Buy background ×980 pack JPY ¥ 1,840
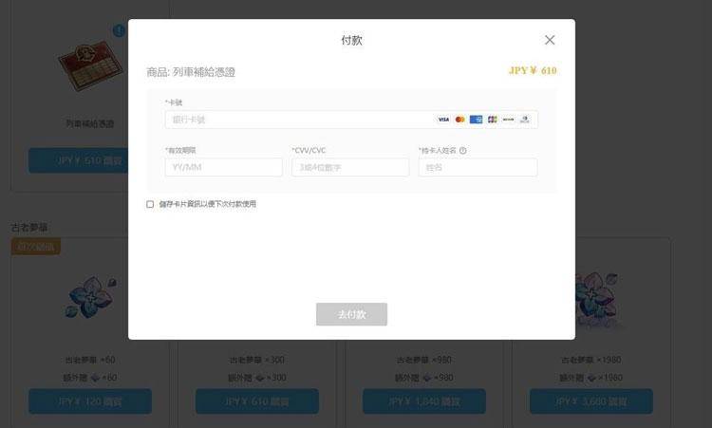This screenshot has height=428, width=712. 424,401
